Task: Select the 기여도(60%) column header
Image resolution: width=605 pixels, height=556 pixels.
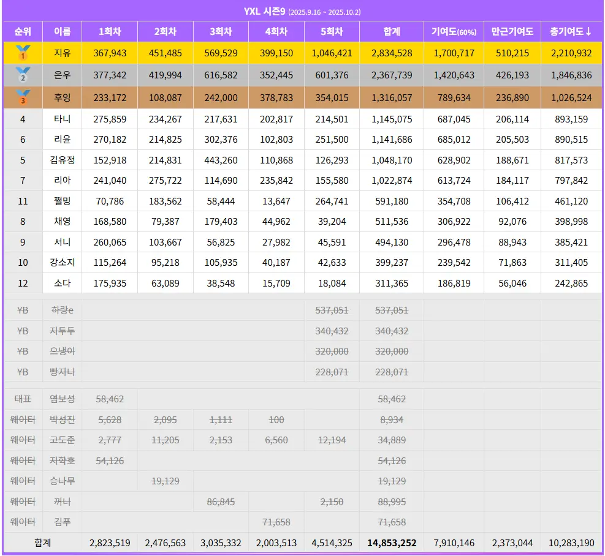Action: 454,31
